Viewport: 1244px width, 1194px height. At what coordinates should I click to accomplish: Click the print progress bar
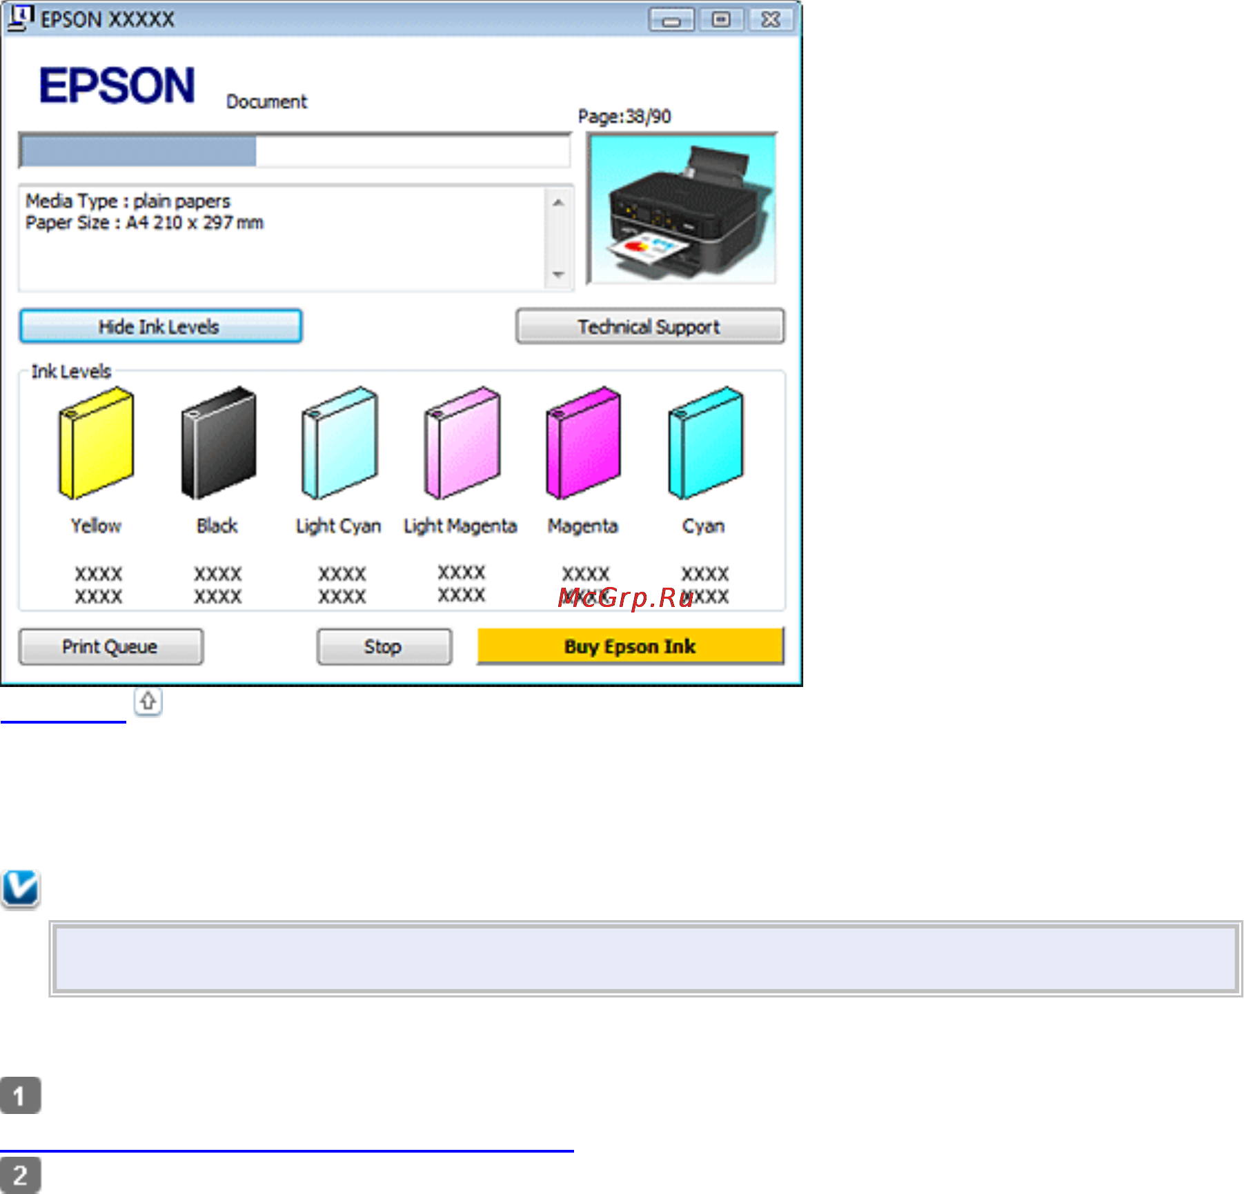pos(295,150)
